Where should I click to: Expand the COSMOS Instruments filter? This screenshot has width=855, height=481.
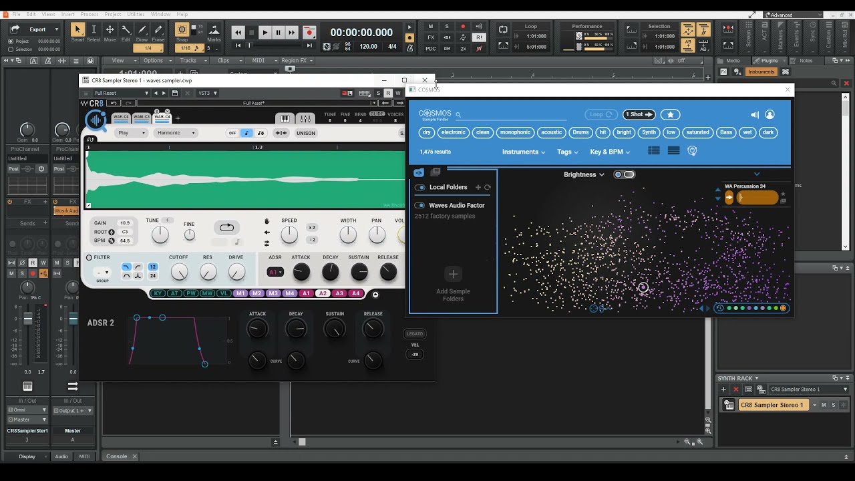point(523,152)
